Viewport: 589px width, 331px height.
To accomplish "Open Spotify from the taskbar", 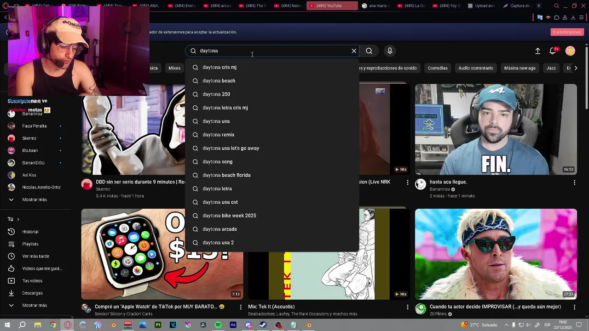I will (218, 325).
